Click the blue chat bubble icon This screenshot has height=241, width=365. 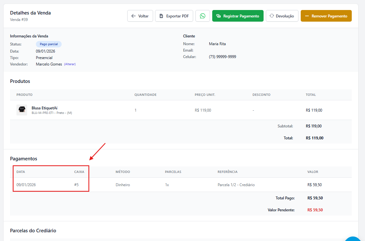pos(354,239)
